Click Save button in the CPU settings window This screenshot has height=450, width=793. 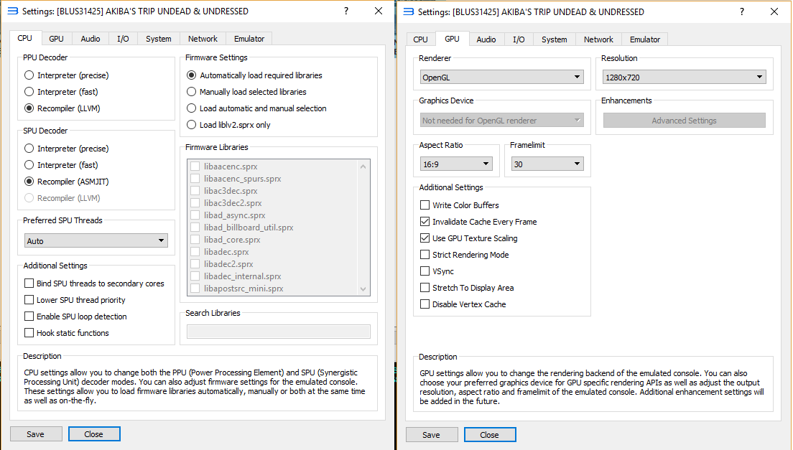(35, 434)
